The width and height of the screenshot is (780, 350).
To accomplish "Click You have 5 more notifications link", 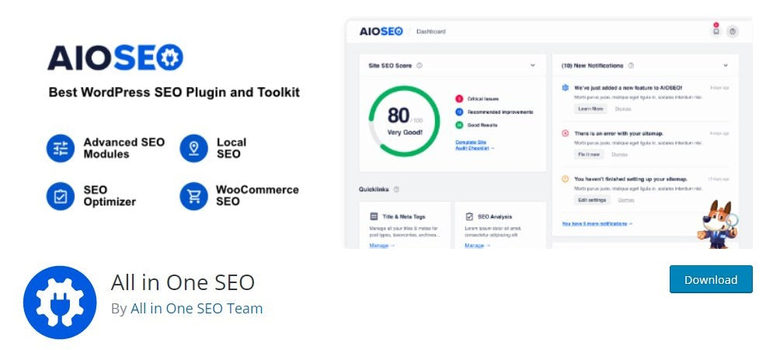I will pyautogui.click(x=597, y=223).
